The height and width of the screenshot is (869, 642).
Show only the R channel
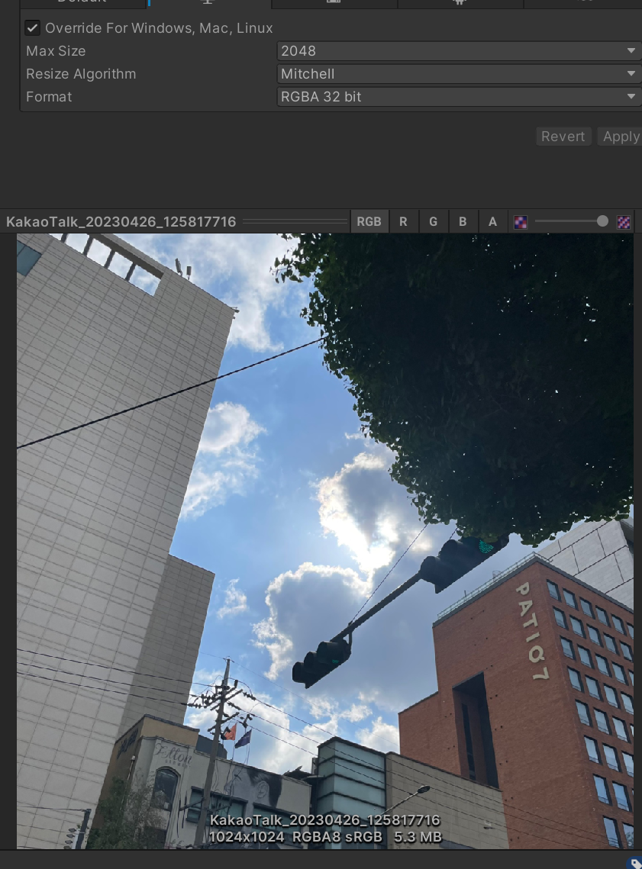pos(403,222)
